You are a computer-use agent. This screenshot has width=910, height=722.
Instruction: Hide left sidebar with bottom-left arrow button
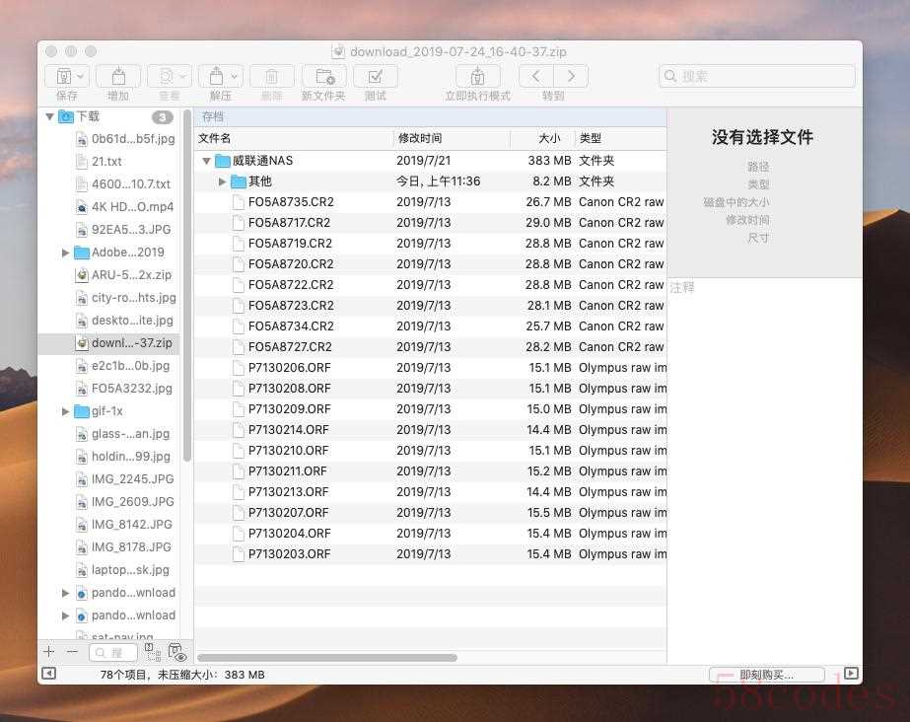tap(47, 675)
